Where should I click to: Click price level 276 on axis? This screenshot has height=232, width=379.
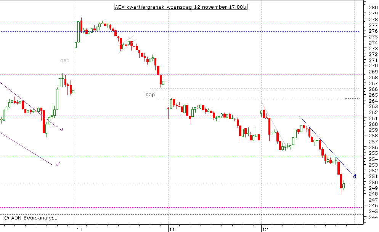coord(373,31)
